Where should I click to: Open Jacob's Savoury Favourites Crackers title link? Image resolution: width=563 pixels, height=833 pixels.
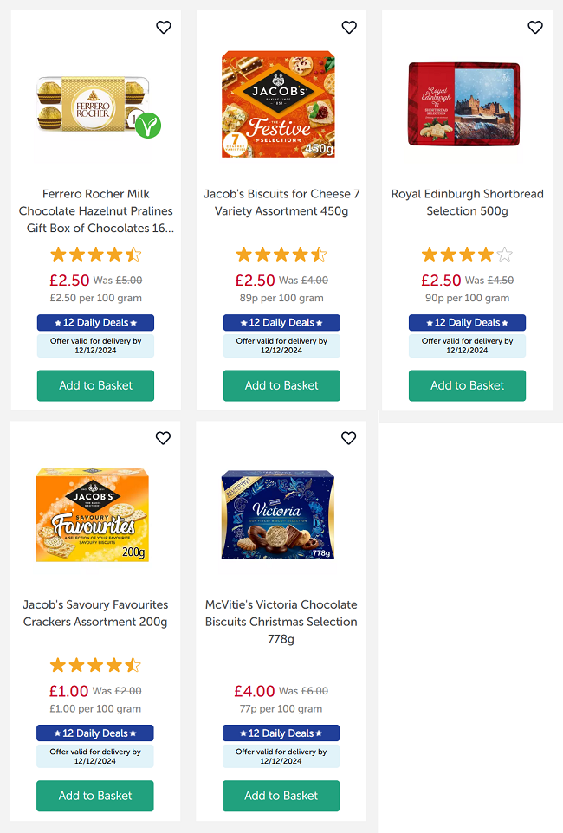[x=95, y=613]
